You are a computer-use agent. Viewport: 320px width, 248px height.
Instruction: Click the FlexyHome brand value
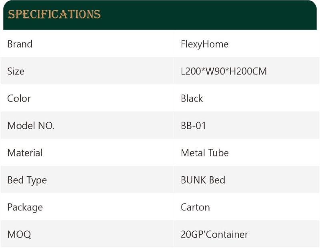point(204,44)
